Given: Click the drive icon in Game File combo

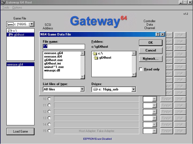Looking at the screenshot, I should click(10, 24).
